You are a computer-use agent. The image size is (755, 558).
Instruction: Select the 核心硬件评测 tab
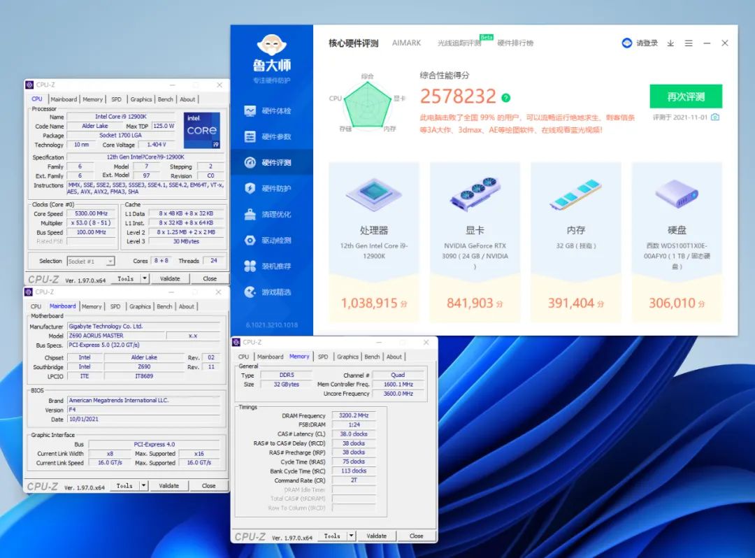click(x=354, y=43)
